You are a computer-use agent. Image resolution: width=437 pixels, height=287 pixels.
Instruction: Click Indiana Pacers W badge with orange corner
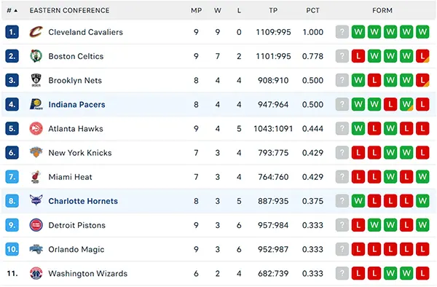click(406, 104)
